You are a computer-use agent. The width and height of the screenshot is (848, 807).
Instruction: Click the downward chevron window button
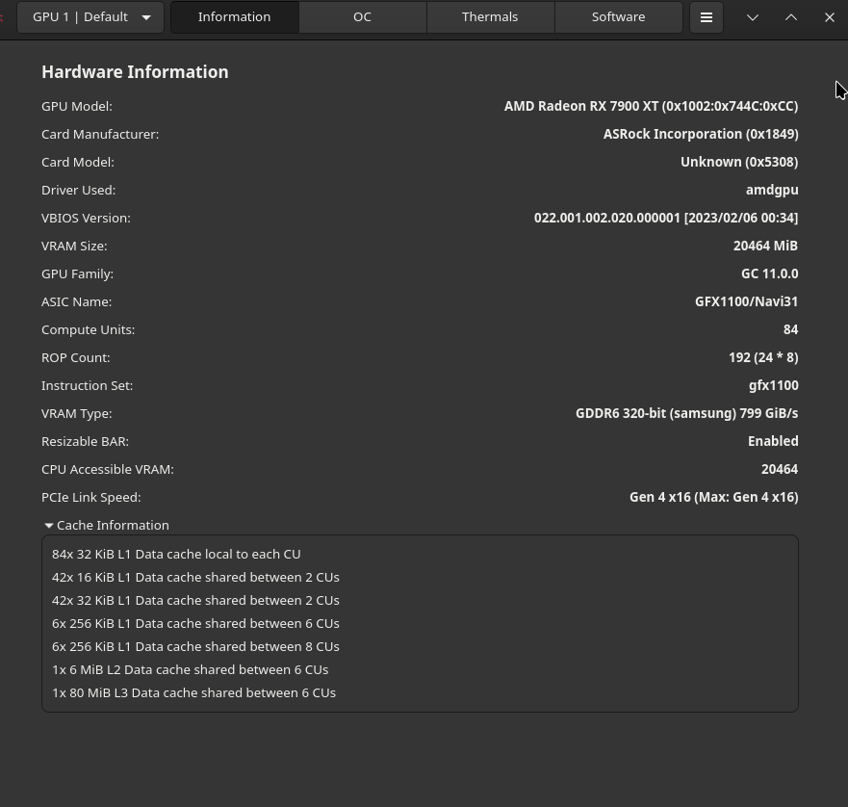click(753, 17)
